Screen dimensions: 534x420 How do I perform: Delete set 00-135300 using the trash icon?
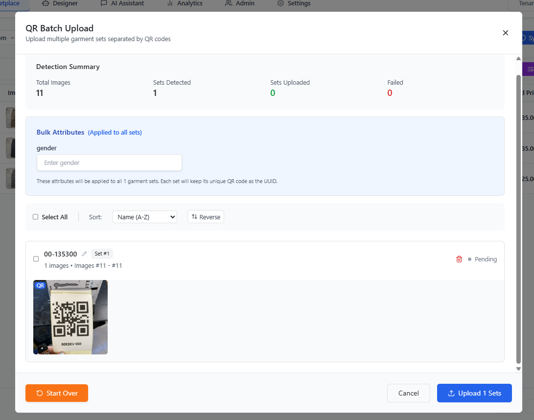click(459, 259)
